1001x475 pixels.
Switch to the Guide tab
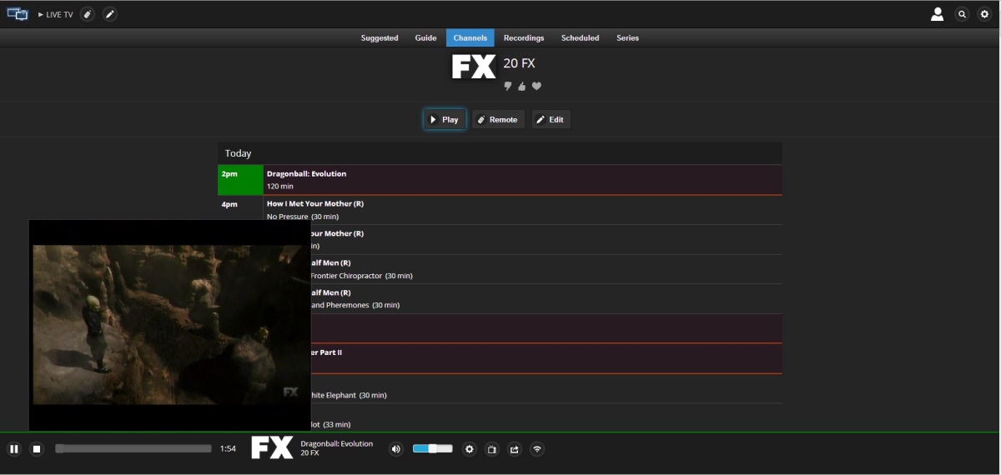[425, 38]
